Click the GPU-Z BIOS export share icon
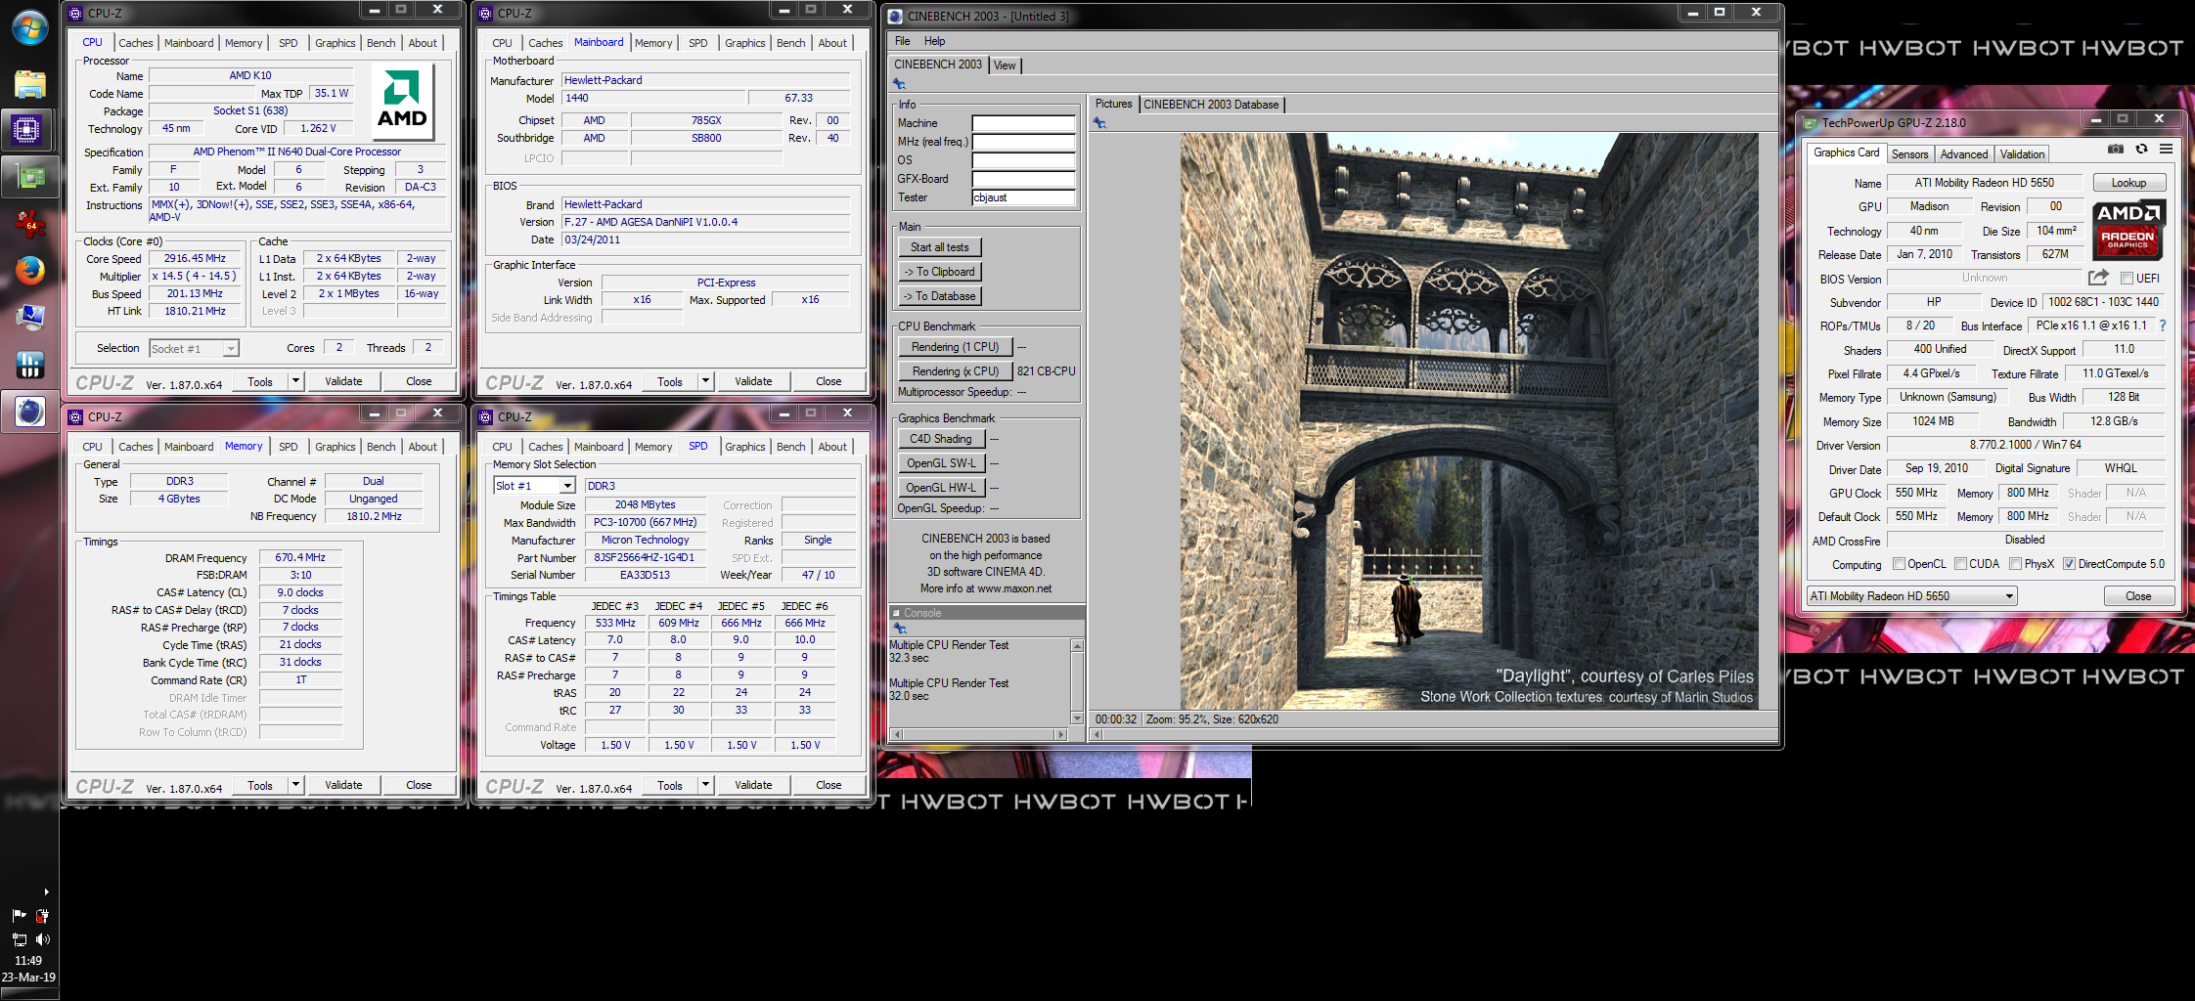 pos(2098,278)
